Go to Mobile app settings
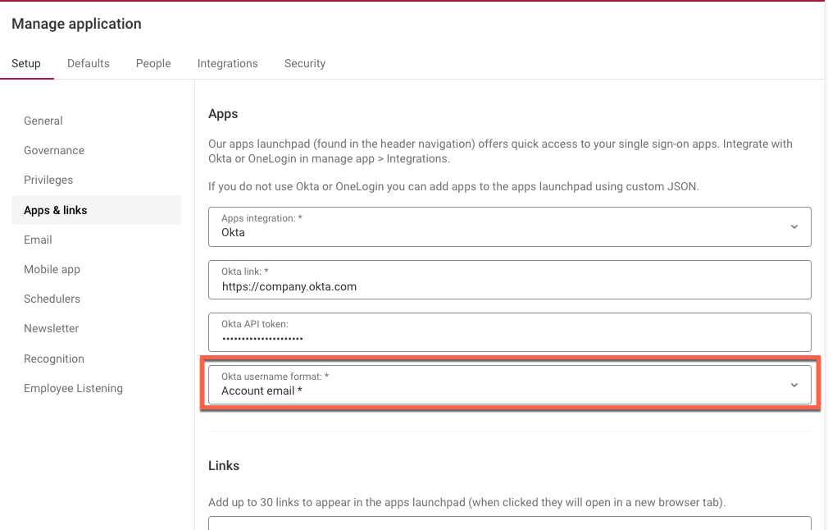 coord(52,269)
